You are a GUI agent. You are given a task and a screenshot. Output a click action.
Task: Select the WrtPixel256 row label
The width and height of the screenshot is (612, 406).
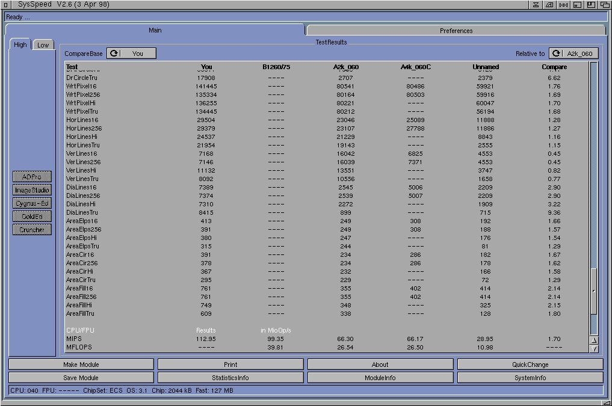tap(83, 94)
